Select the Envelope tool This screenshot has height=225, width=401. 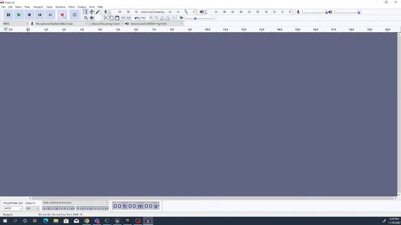pos(92,12)
